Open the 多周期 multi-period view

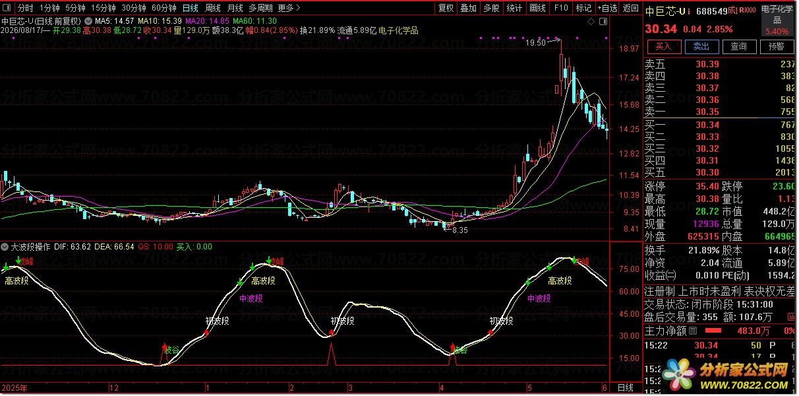[x=260, y=9]
